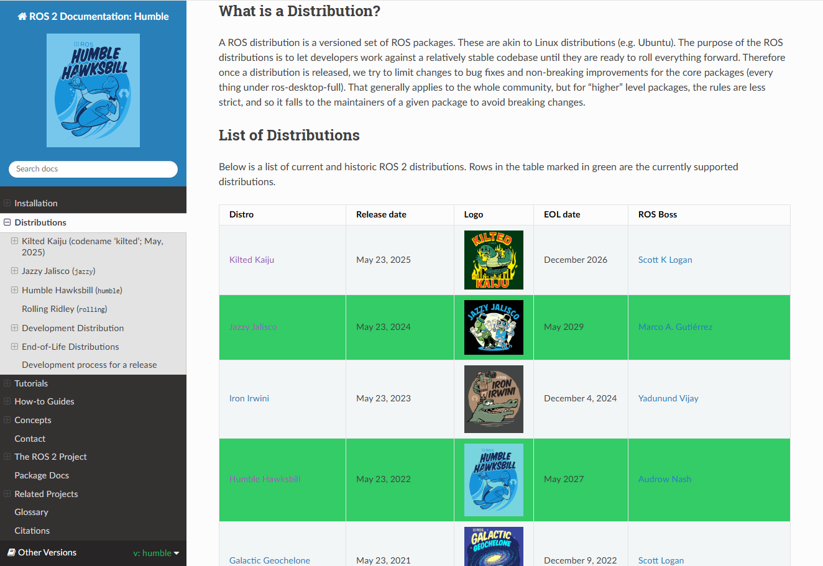
Task: Click Scott Logan link in Galactic row
Action: point(661,560)
